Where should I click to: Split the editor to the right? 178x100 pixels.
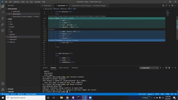[172, 6]
